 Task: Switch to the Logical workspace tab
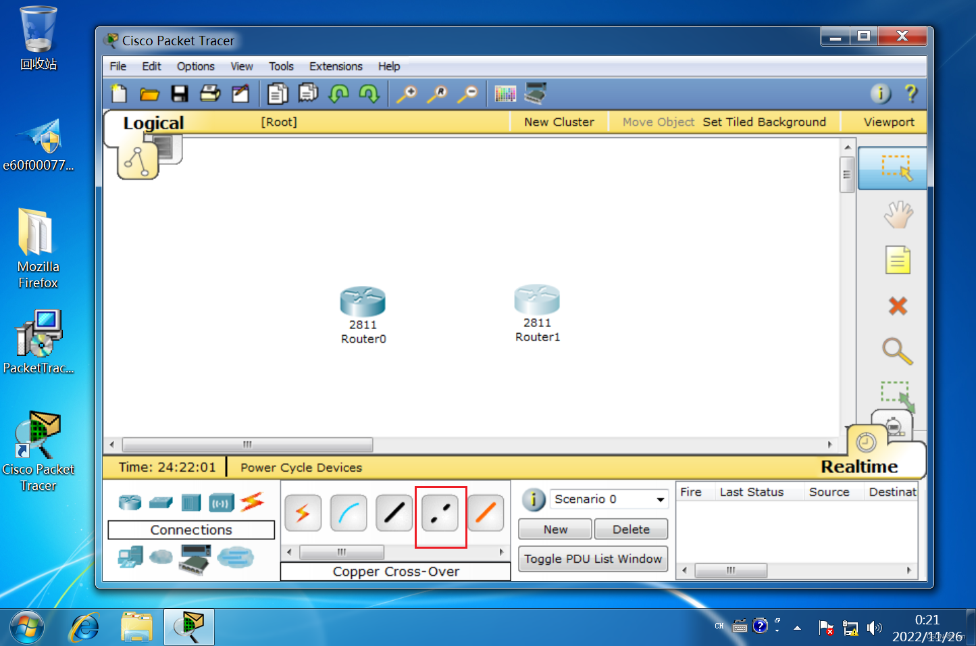tap(153, 123)
